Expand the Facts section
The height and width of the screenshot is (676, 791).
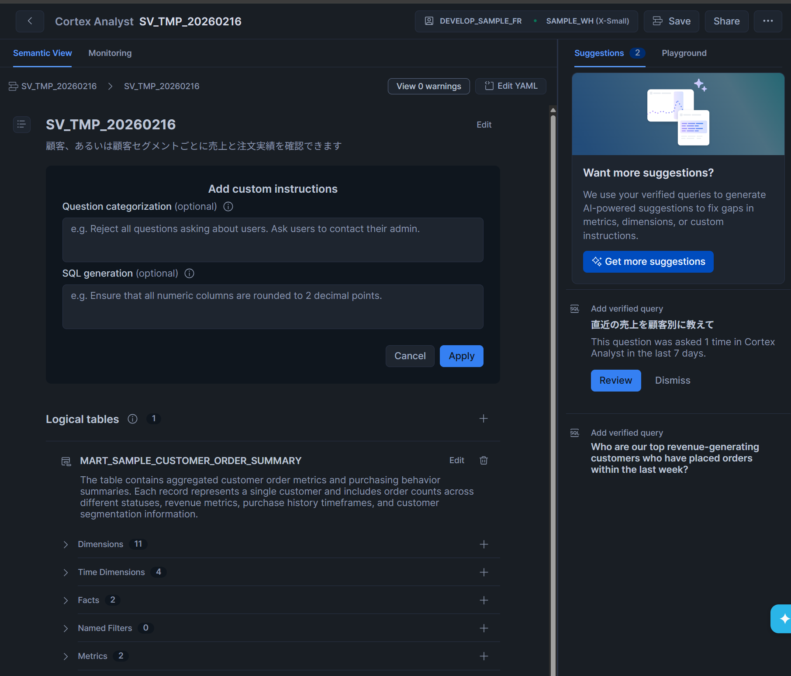[x=66, y=600]
